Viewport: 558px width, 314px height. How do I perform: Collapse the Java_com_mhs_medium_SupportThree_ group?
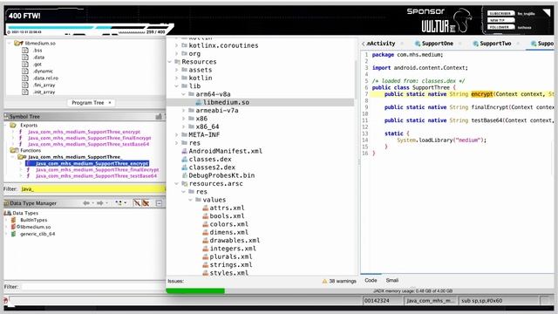[x=14, y=157]
